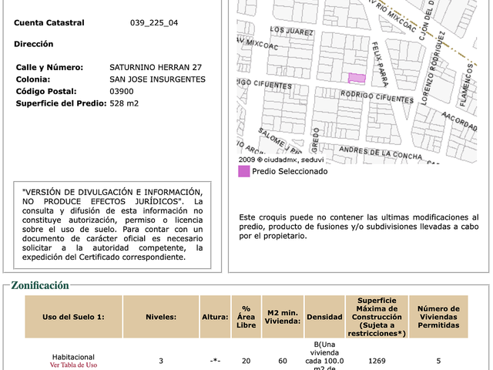Click the 'Colonia:' label
The width and height of the screenshot is (493, 370).
pyautogui.click(x=33, y=79)
